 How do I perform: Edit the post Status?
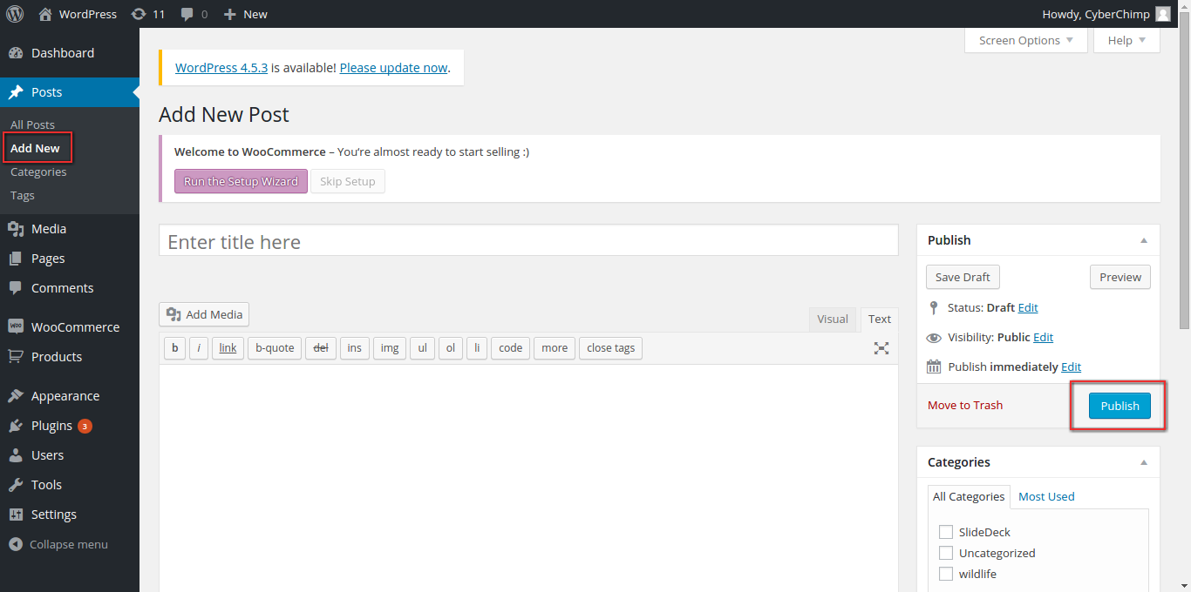pyautogui.click(x=1028, y=307)
